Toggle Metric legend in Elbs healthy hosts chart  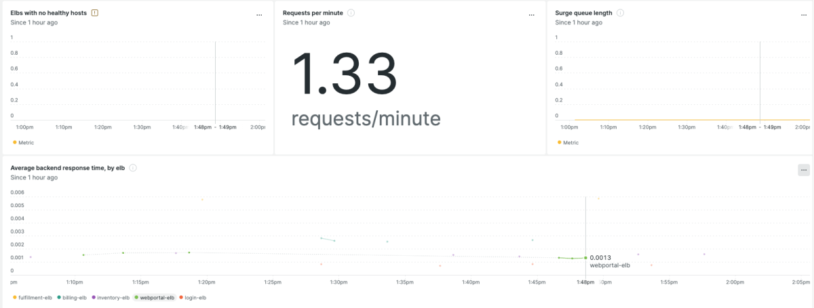click(23, 143)
